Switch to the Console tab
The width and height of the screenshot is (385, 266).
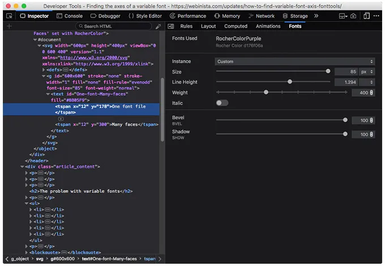click(69, 16)
